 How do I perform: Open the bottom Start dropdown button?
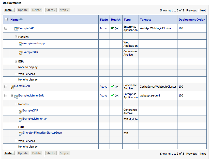51,153
